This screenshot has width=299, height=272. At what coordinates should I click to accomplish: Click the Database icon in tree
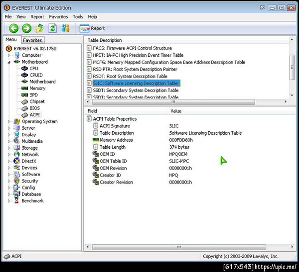[x=17, y=194]
